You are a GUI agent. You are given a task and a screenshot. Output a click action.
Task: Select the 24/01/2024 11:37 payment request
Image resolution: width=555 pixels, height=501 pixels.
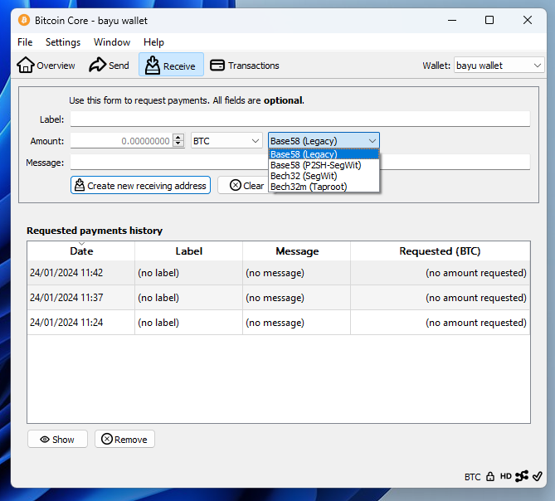point(279,298)
